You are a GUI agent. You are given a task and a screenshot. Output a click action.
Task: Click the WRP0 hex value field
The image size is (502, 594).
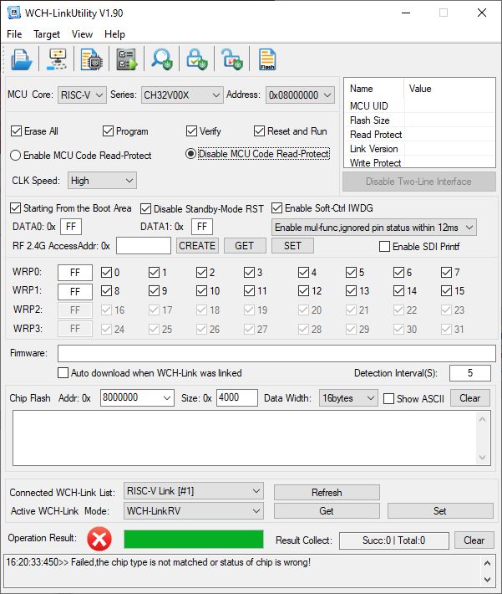(75, 273)
